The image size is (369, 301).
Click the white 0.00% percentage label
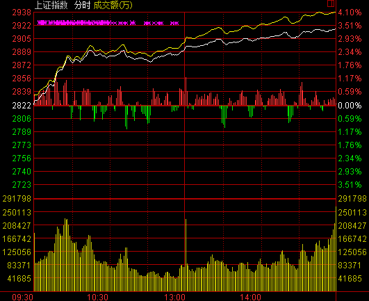tap(350, 105)
